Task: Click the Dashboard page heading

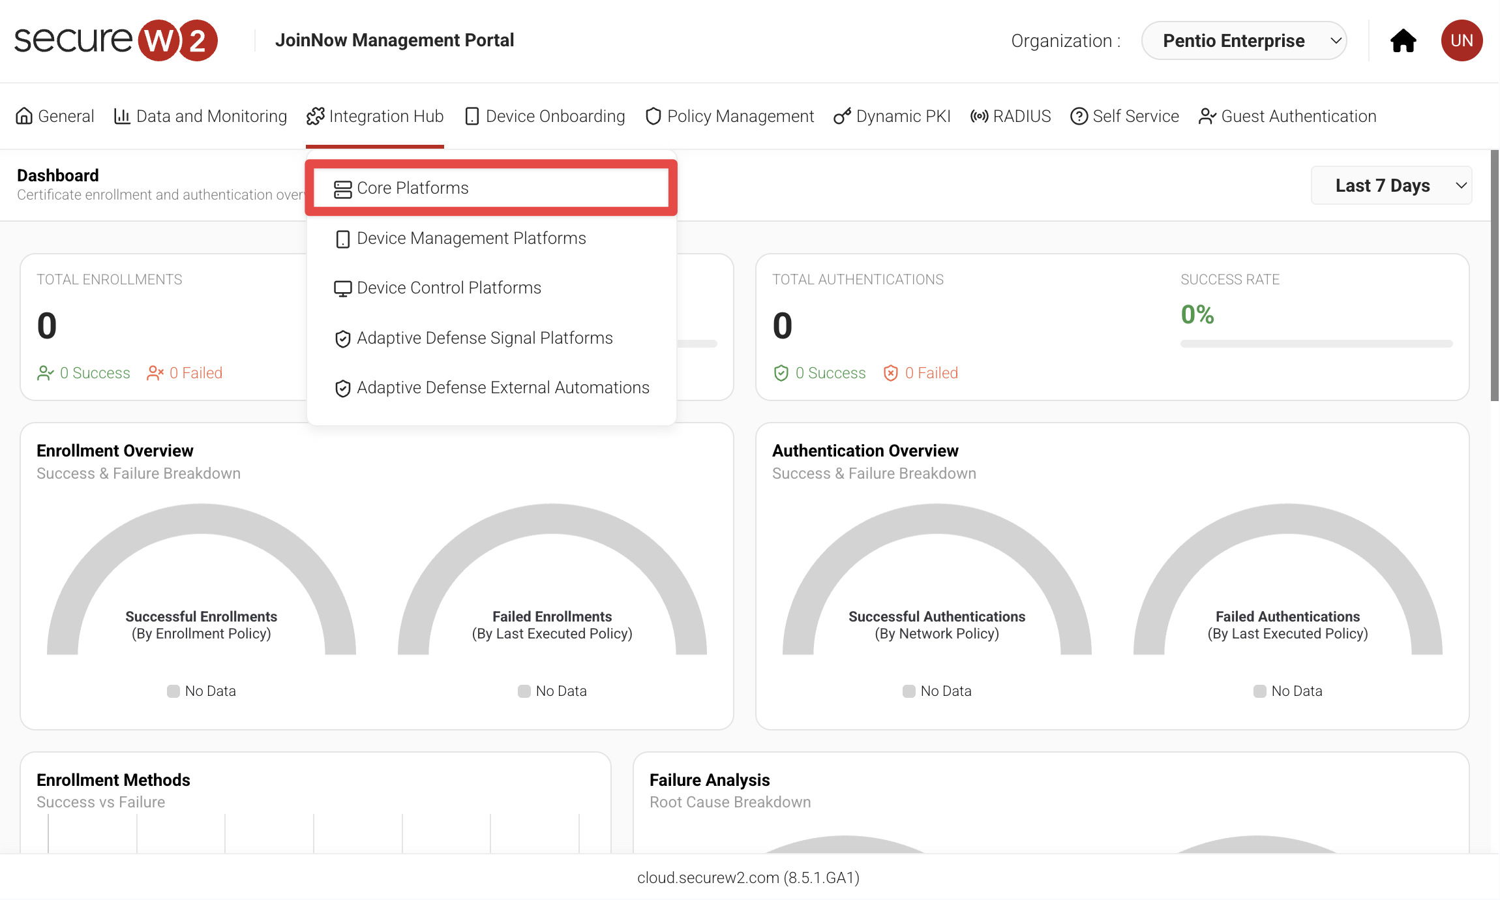Action: click(58, 175)
